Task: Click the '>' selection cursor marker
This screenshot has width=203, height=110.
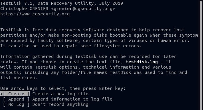Action: (x=1, y=94)
